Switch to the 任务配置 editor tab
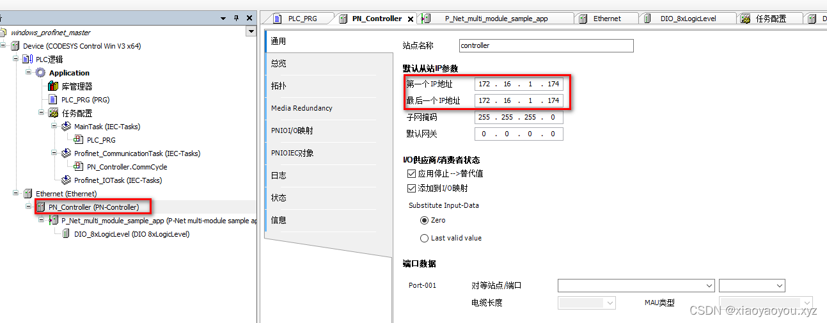The image size is (827, 323). pos(770,19)
